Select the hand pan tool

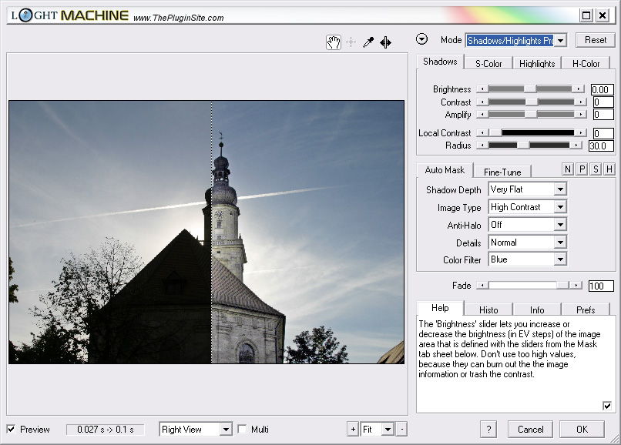coord(333,42)
